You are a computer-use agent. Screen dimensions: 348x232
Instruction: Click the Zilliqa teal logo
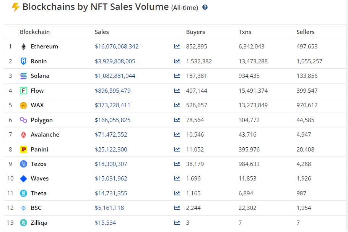(x=23, y=223)
